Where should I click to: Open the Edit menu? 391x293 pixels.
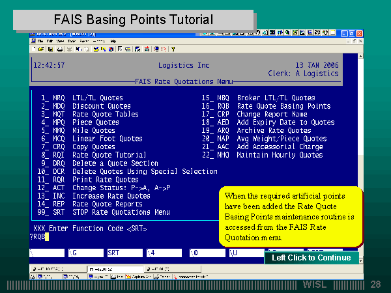point(50,40)
